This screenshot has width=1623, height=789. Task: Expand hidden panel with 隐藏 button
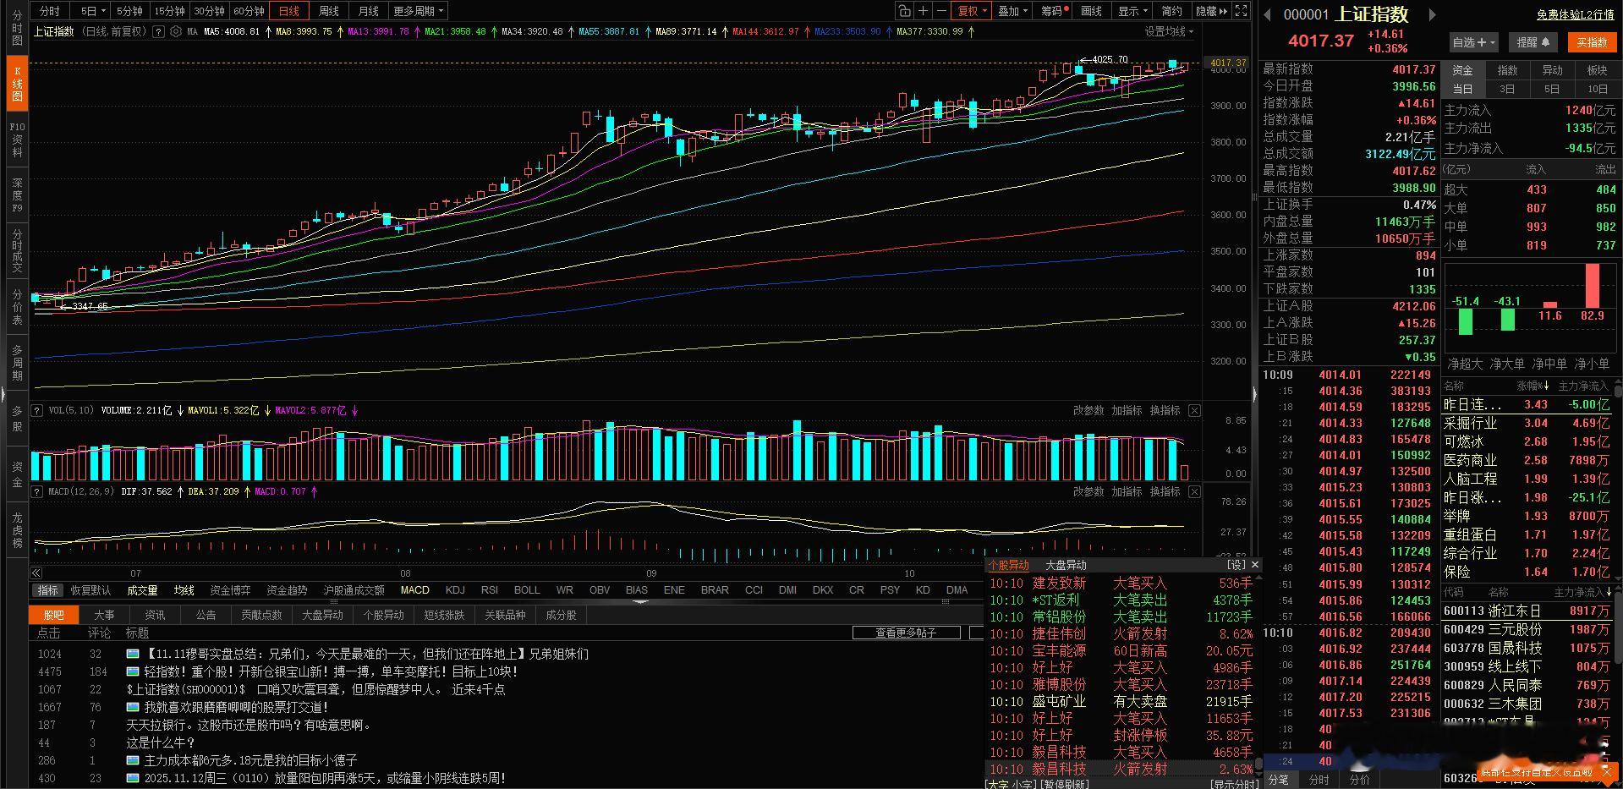point(1211,11)
